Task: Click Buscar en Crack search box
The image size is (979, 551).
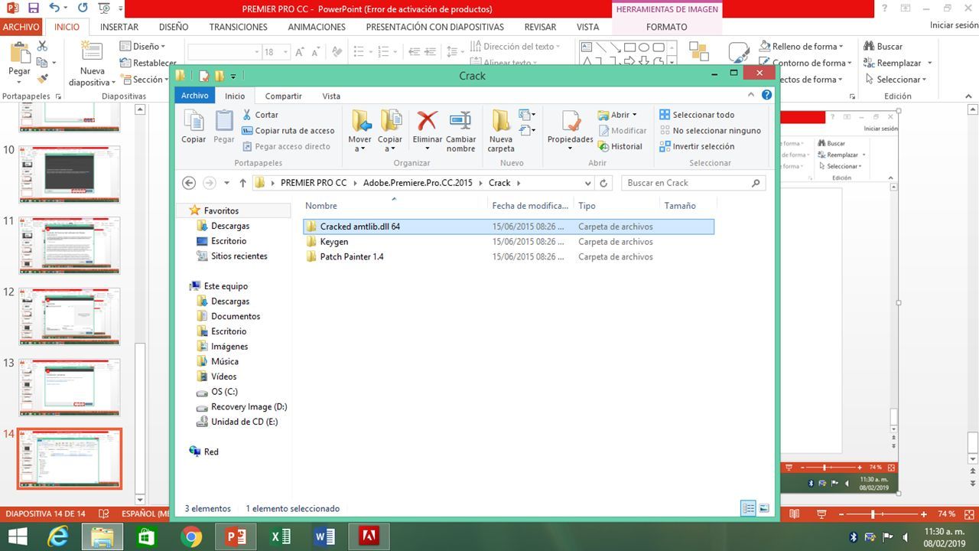Action: (694, 183)
